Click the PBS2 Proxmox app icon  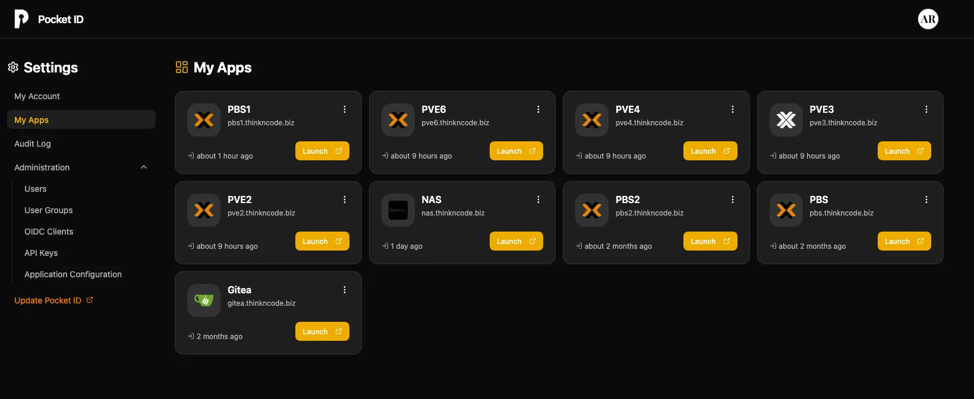pos(592,210)
